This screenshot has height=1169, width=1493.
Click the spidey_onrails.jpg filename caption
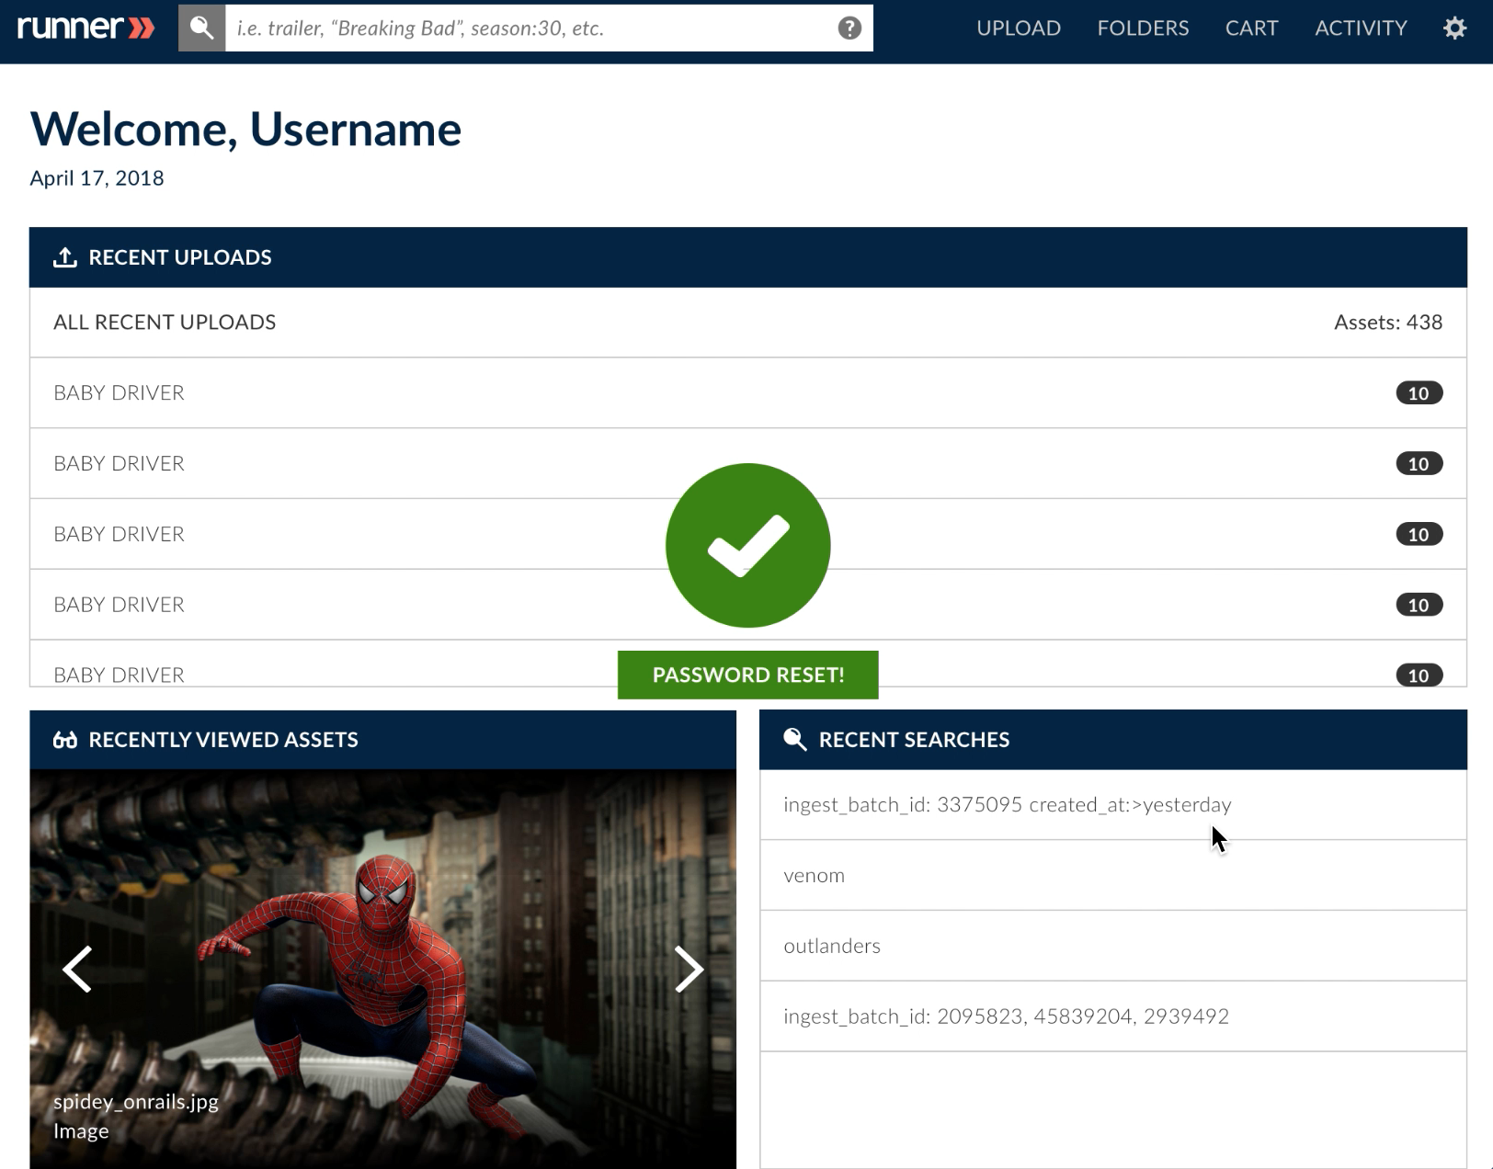(136, 1102)
